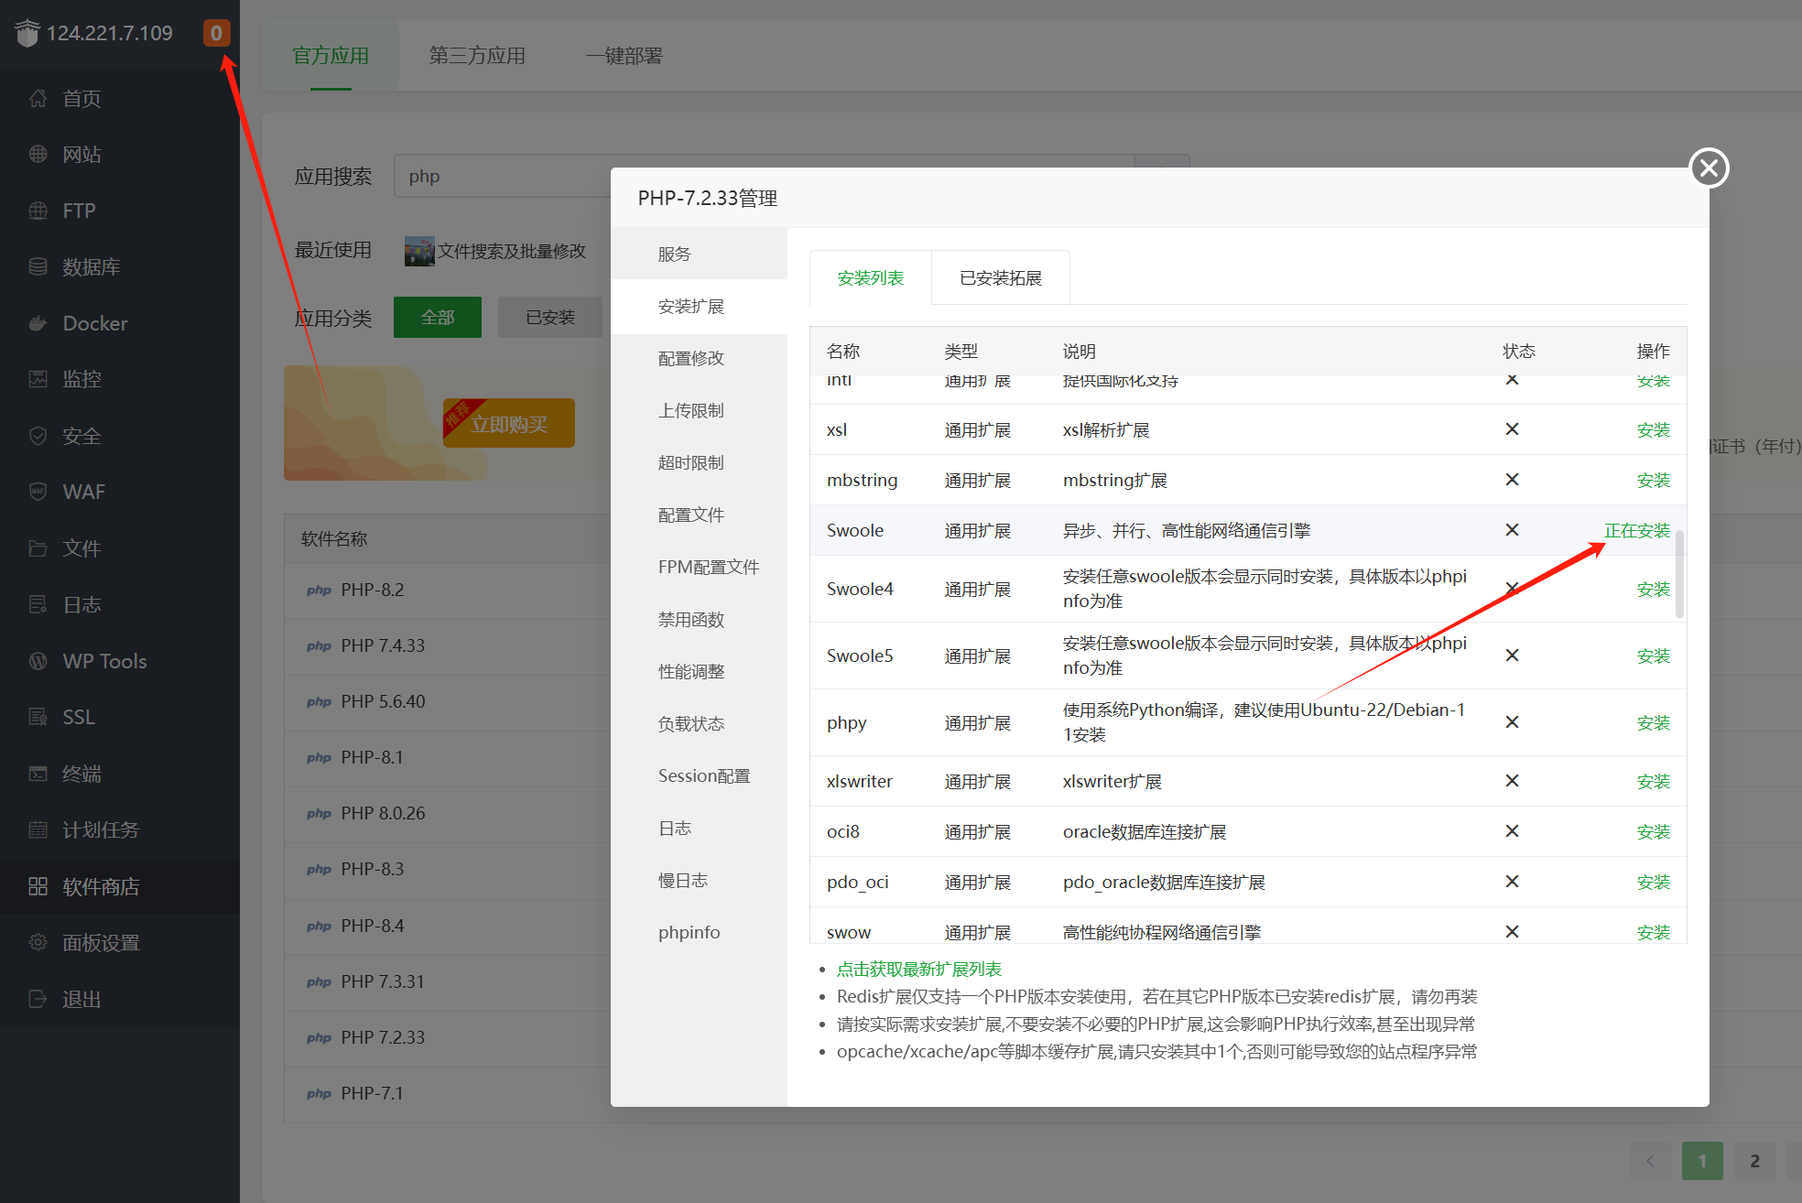
Task: Click the FTP globe icon in sidebar
Action: click(38, 211)
